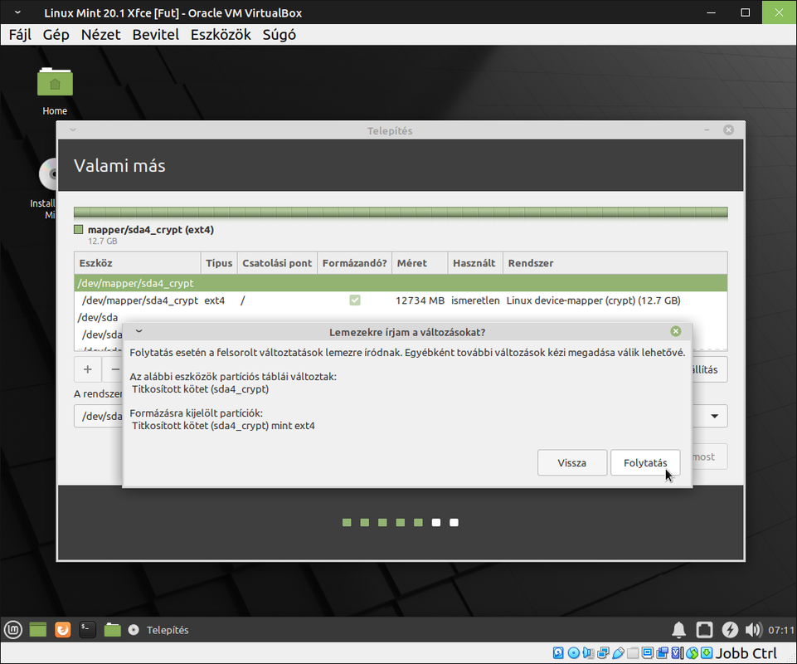
Task: Click the VirtualBox mouse integration status icon
Action: (x=692, y=653)
